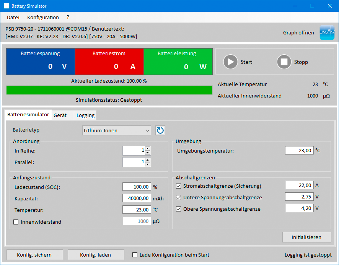Open the question mark help menu
The height and width of the screenshot is (265, 339).
(x=68, y=17)
